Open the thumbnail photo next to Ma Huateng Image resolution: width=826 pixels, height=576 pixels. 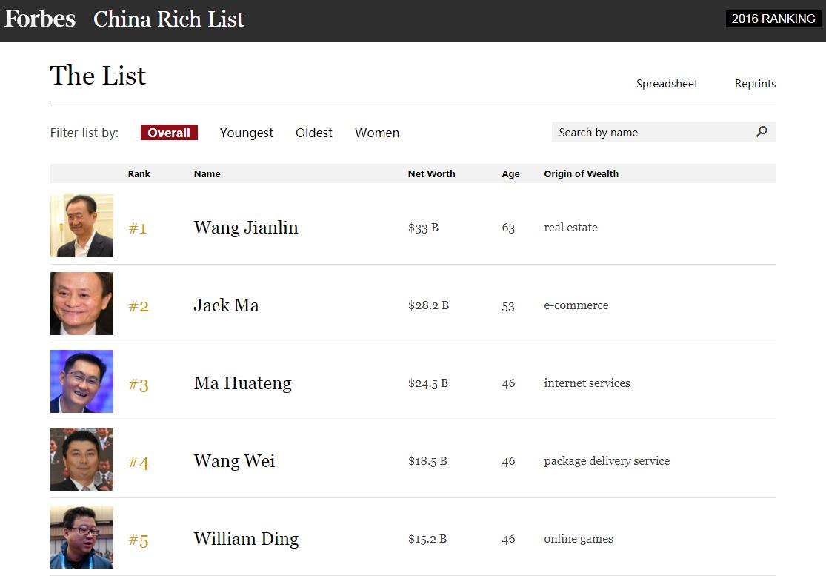click(81, 382)
